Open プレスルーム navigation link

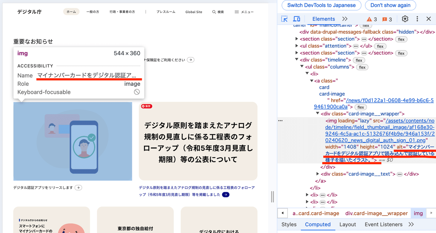click(166, 12)
